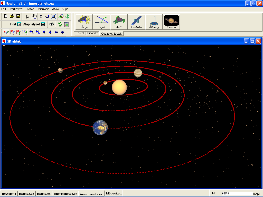The width and height of the screenshot is (263, 197).
Task: Minimize the 3D ablak window
Action: pos(246,41)
